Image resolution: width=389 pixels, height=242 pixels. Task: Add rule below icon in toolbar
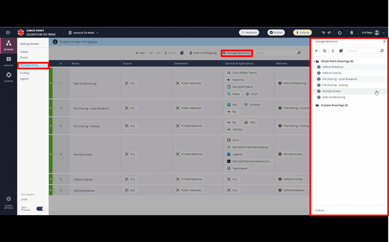158,53
